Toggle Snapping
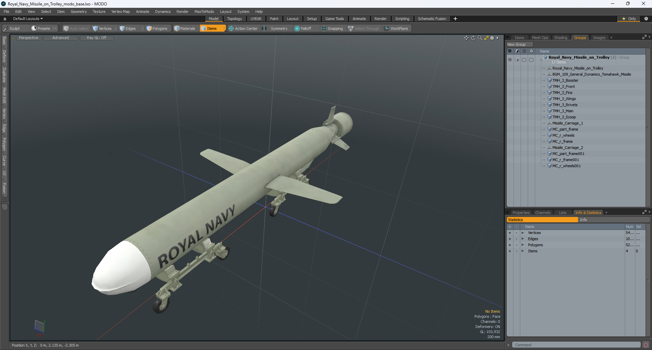652x350 pixels. tap(332, 28)
